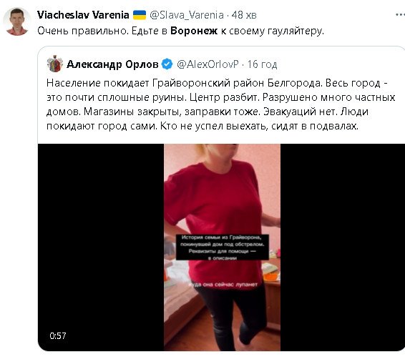The width and height of the screenshot is (405, 359).
Task: Select the tweet text starting with Очень правильно
Action: point(180,31)
